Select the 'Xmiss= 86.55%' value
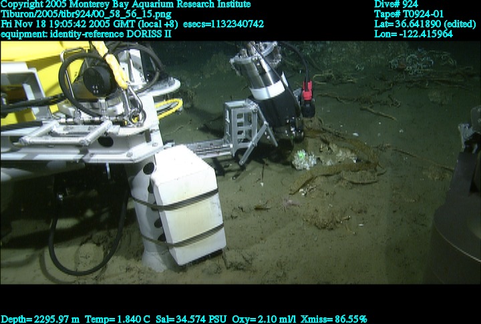Screen dimensions: 481x324 click(334, 319)
